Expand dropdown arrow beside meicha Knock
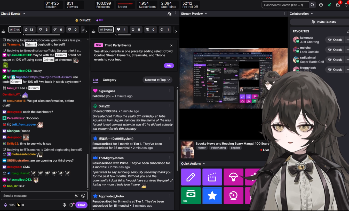The image size is (349, 211). (347, 50)
